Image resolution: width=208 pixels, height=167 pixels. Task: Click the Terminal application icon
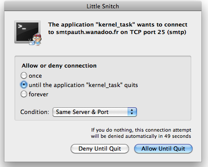27,32
